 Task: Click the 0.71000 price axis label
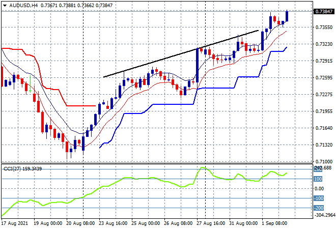tap(324, 161)
